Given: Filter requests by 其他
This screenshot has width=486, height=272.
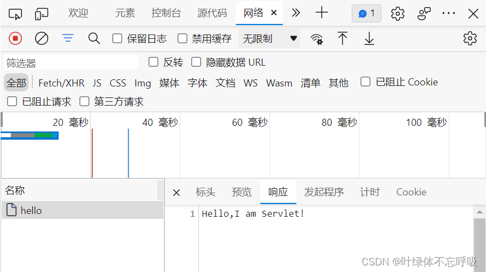Looking at the screenshot, I should point(339,83).
